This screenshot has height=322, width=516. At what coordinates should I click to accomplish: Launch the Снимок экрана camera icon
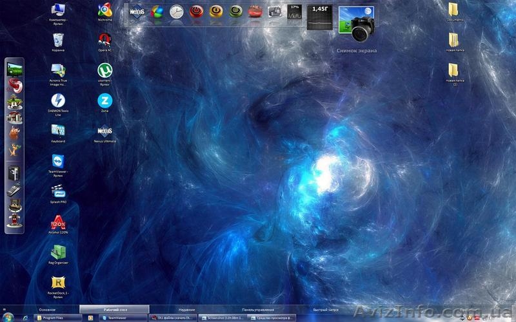[357, 26]
